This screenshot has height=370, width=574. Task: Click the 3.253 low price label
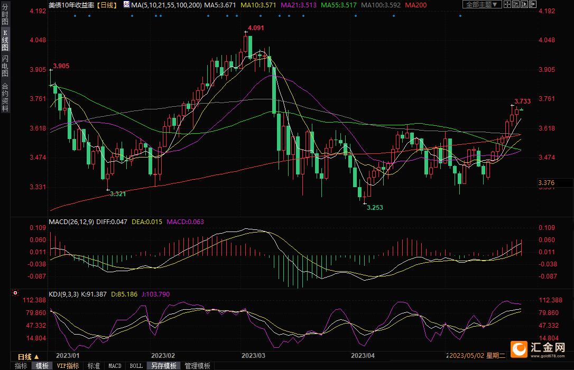(x=375, y=208)
